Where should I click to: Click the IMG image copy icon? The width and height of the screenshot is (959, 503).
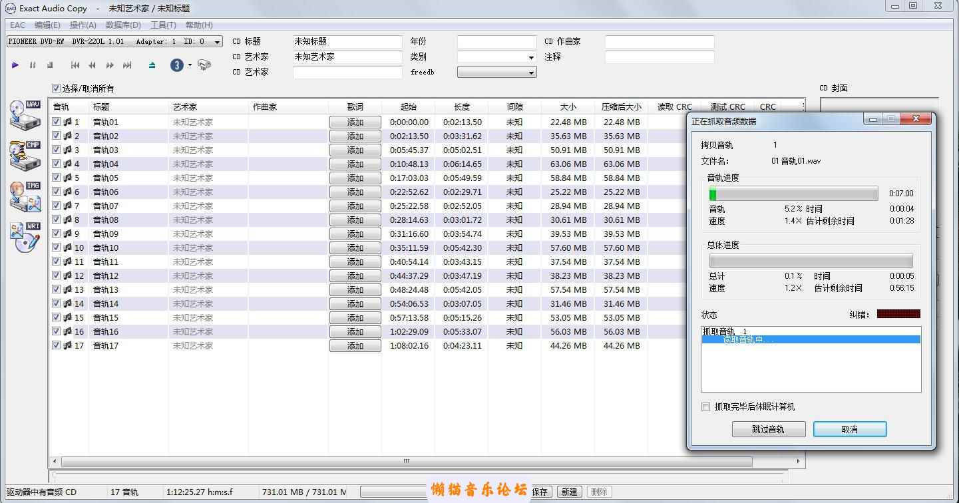[25, 196]
